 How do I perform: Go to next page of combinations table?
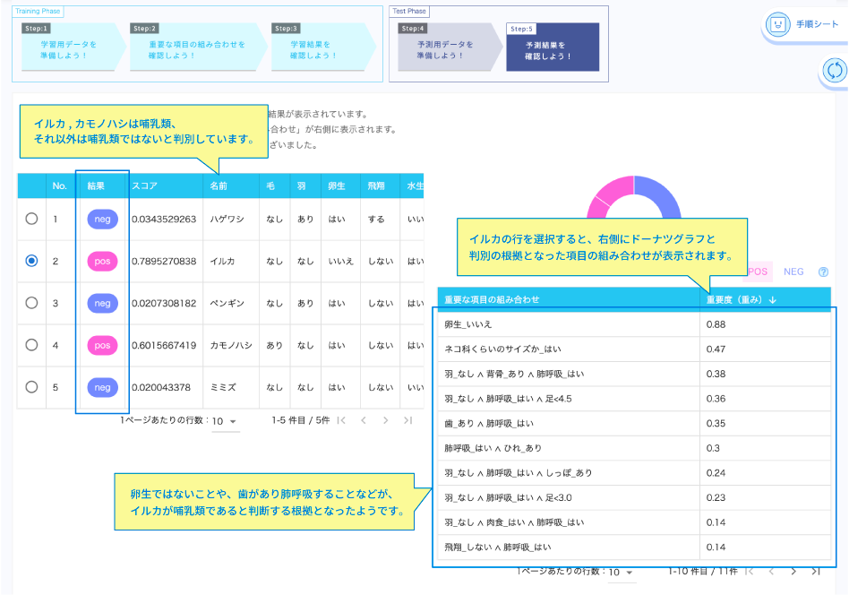[x=793, y=571]
